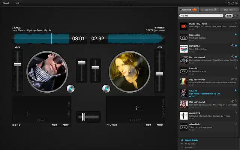The width and height of the screenshot is (240, 150).
Task: Click NEXT under the ECHO effect pad
Action: coord(54,125)
